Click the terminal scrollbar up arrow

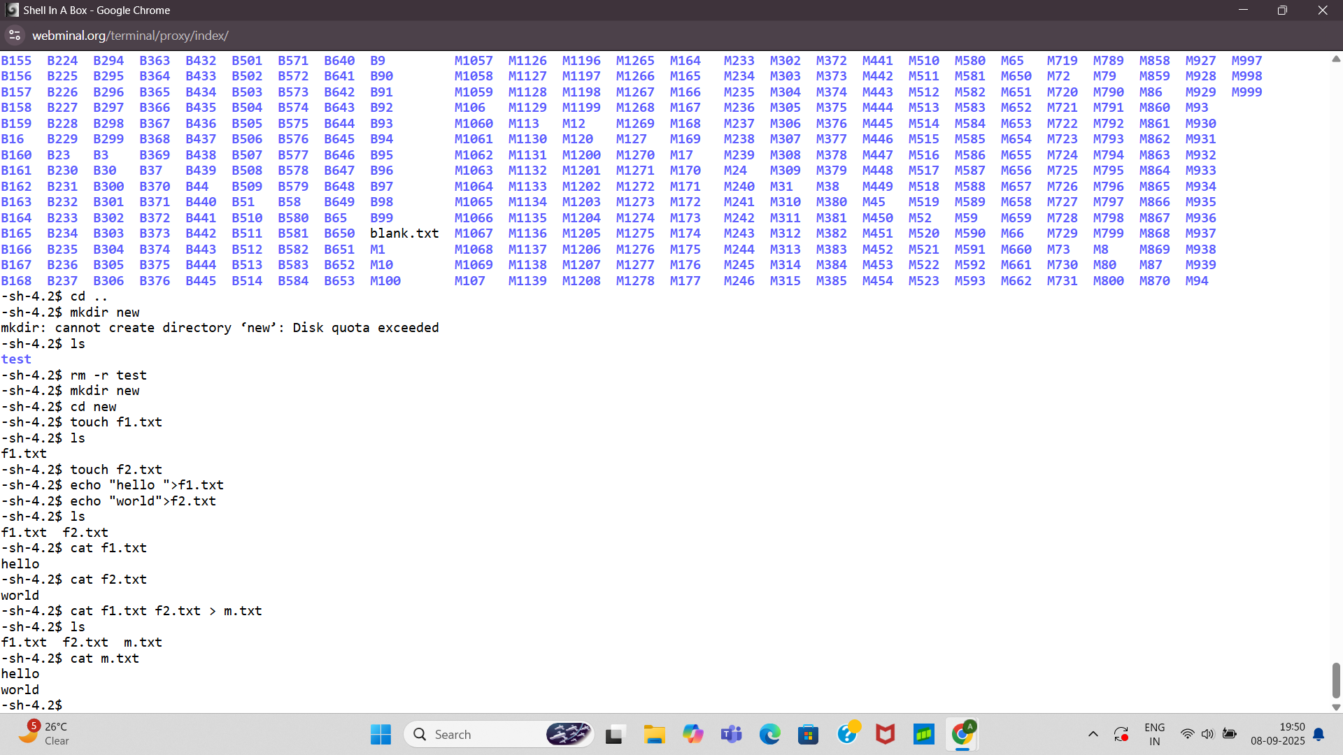[x=1336, y=59]
